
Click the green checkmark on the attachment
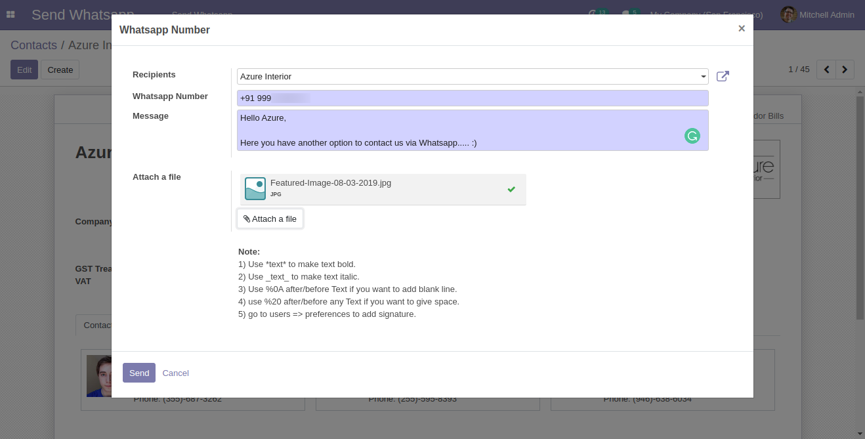[511, 189]
